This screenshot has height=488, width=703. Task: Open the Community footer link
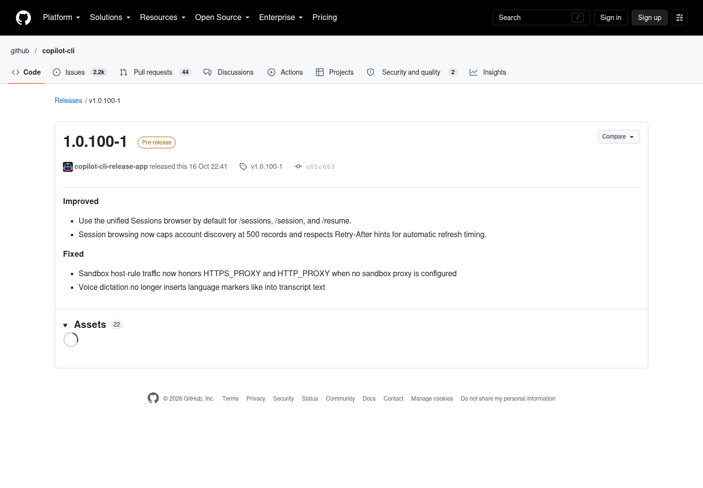(340, 399)
